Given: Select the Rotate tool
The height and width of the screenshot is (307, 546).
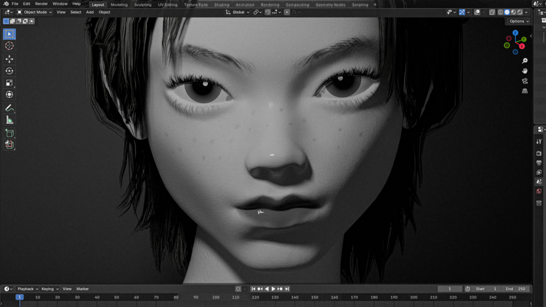Looking at the screenshot, I should [x=9, y=71].
